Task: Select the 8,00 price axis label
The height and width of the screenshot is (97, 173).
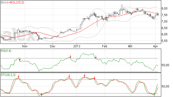Action: (164, 9)
